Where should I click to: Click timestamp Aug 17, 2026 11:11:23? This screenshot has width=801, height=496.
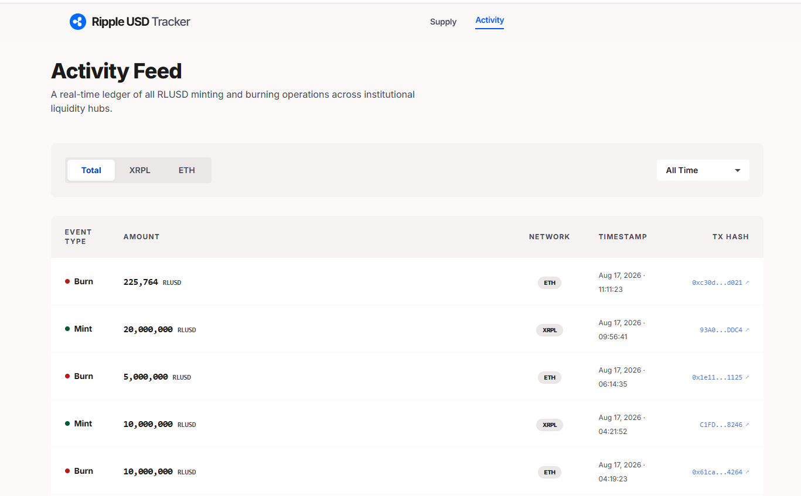[x=622, y=282]
